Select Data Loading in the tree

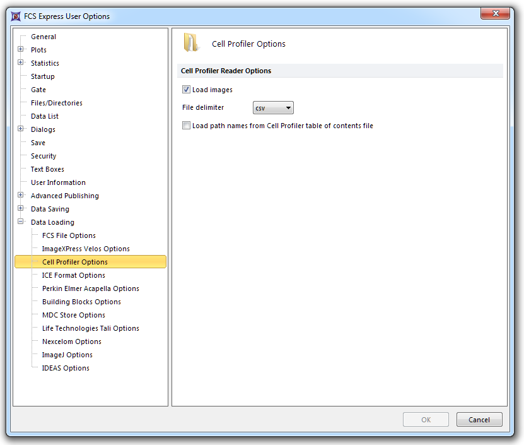pyautogui.click(x=52, y=222)
